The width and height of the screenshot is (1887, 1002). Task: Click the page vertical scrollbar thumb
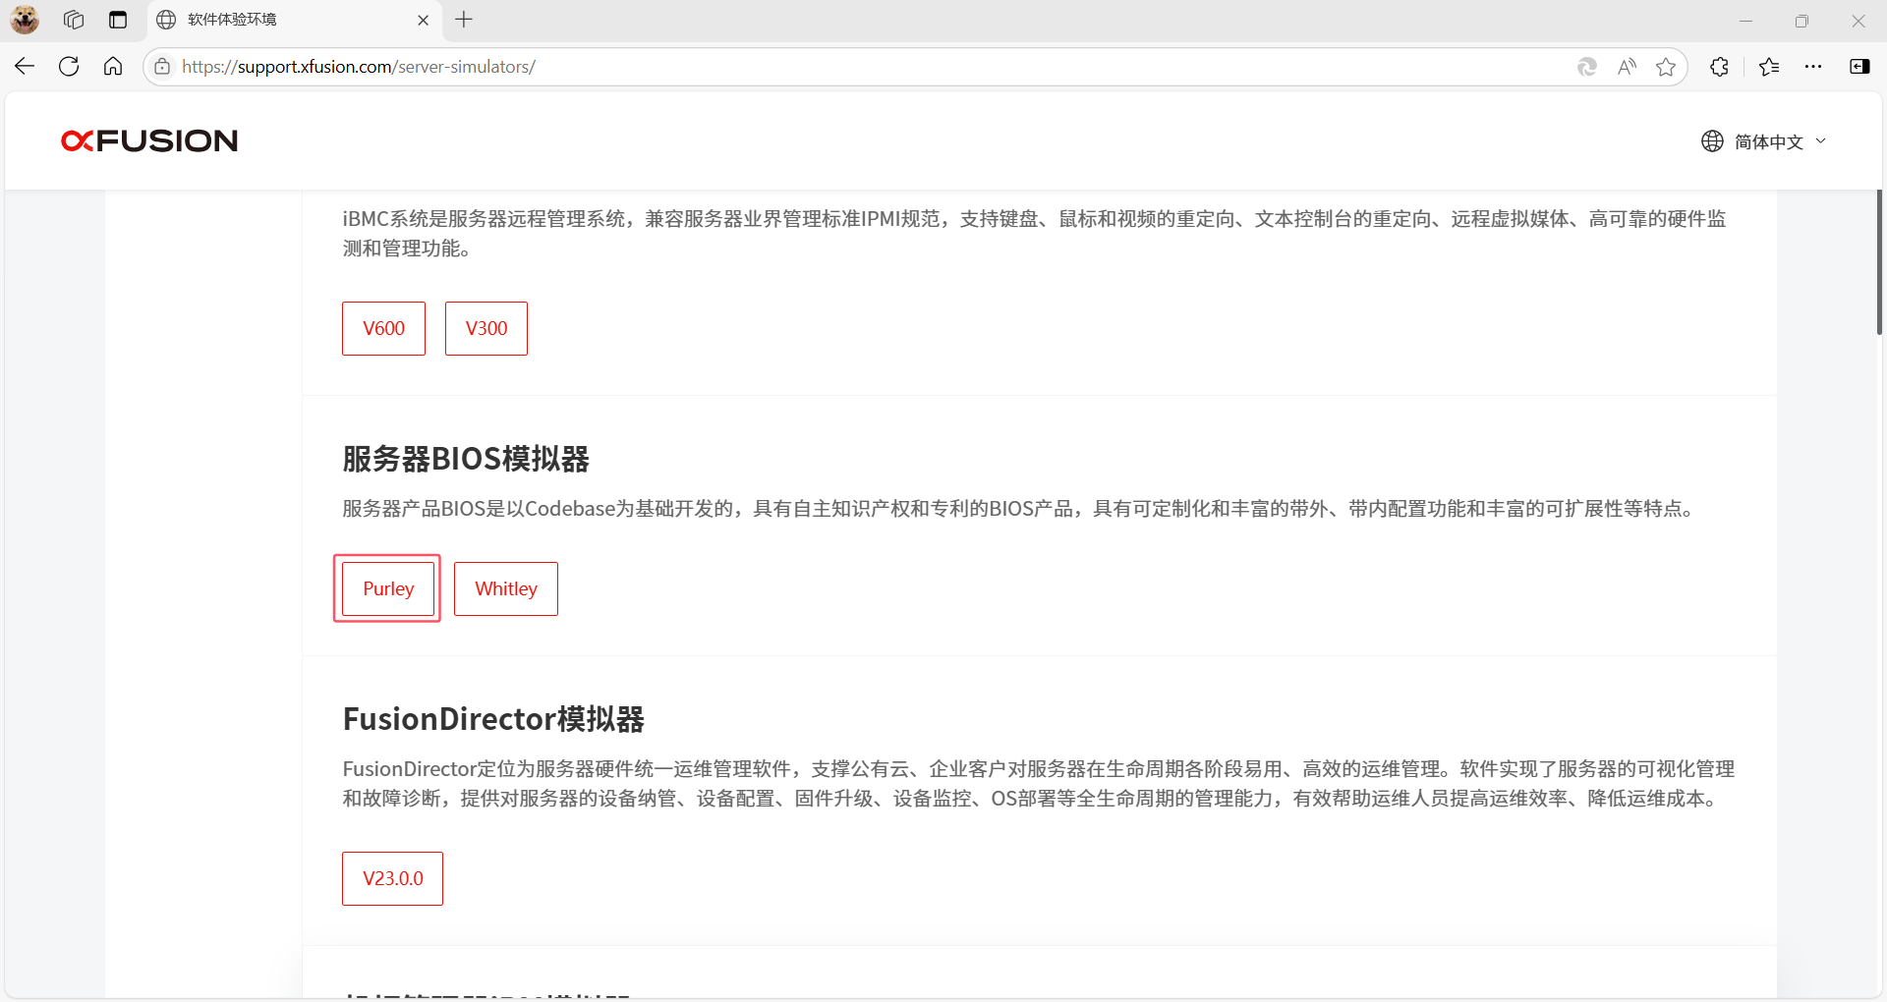click(x=1879, y=262)
